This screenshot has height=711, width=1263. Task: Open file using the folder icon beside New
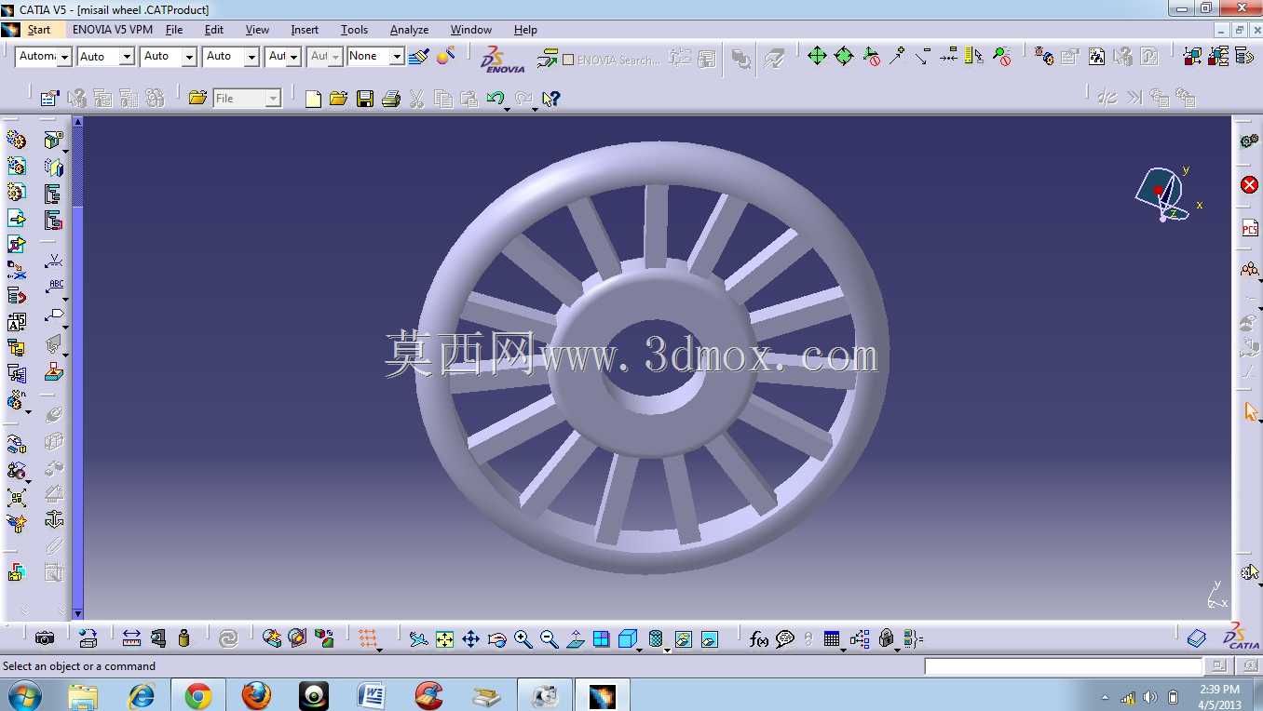pos(338,99)
